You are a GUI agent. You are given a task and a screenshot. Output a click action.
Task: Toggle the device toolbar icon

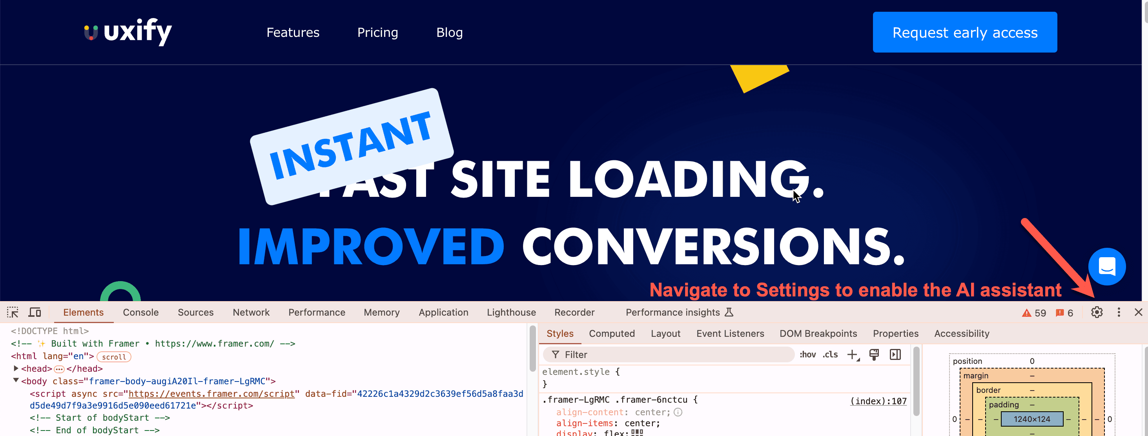tap(34, 312)
